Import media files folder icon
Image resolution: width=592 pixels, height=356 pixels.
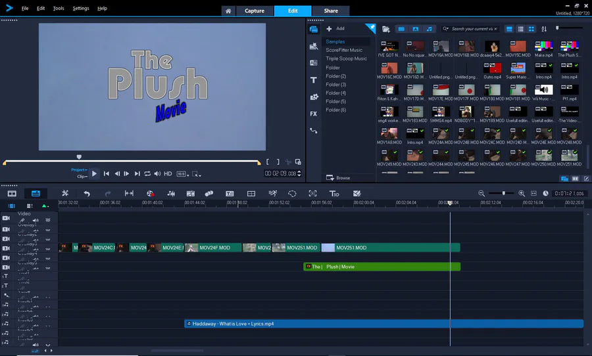coord(386,29)
